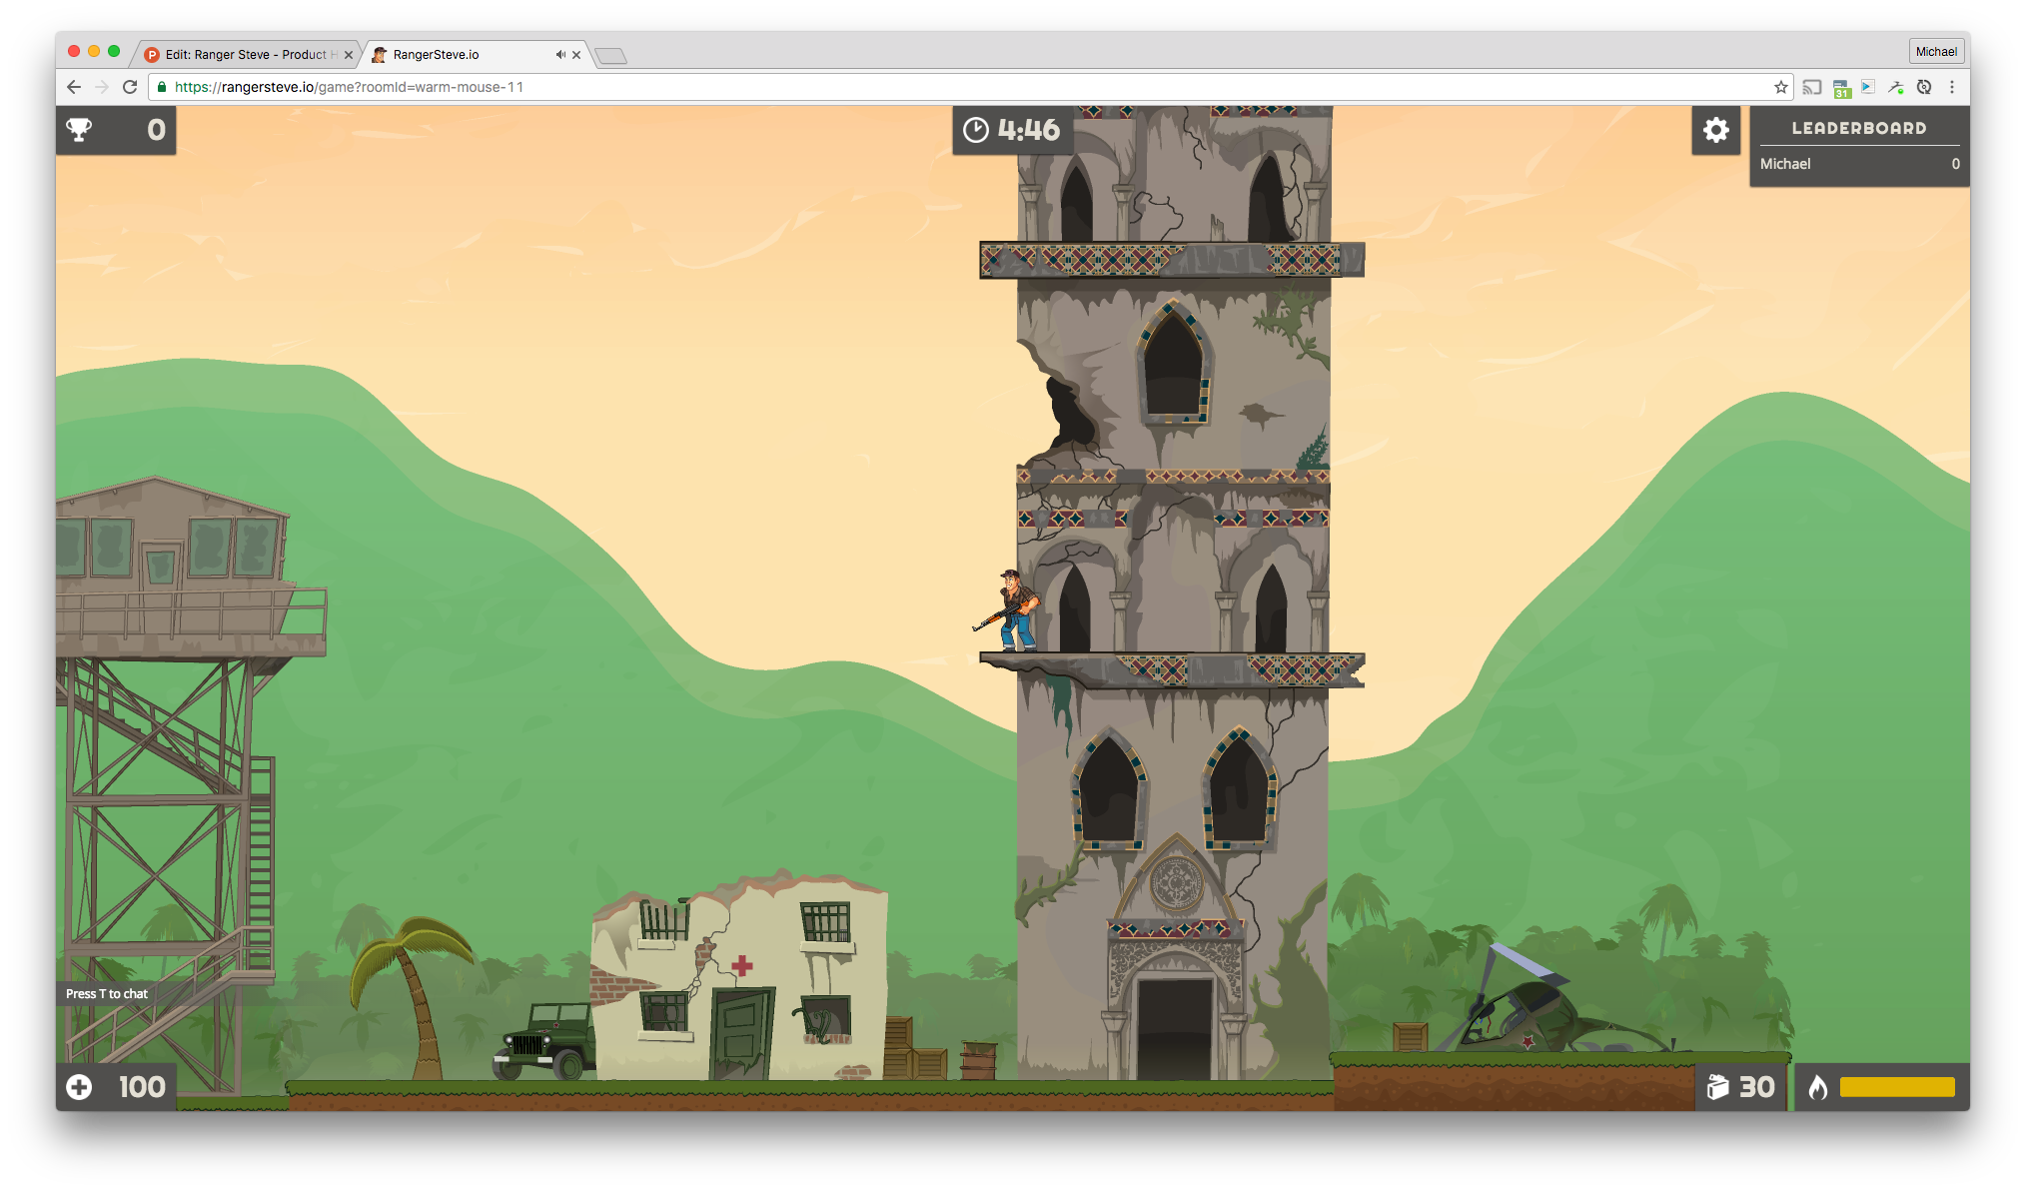Click the ammo magazine icon
The width and height of the screenshot is (2026, 1191).
click(x=1717, y=1087)
